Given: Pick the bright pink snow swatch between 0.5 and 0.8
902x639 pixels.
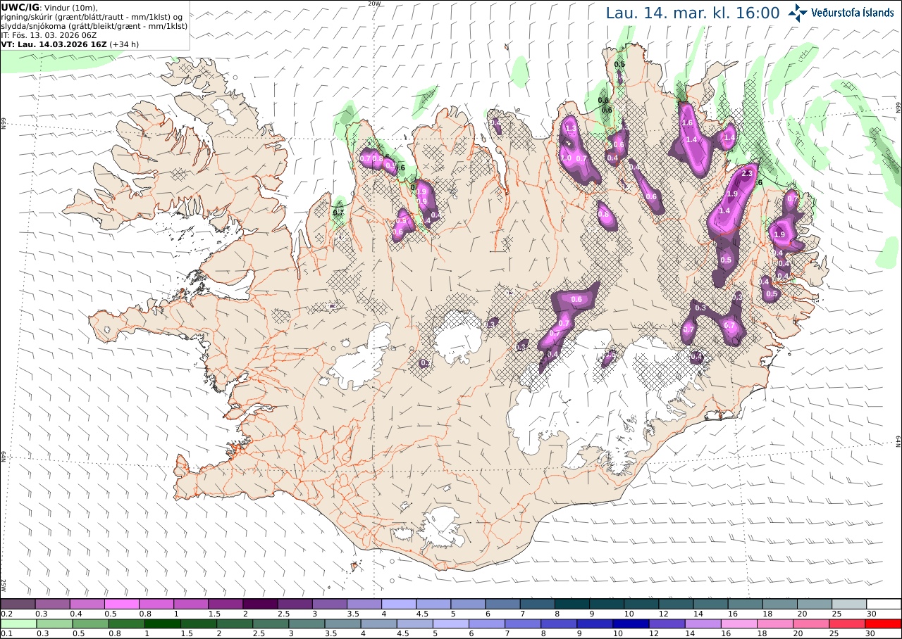Looking at the screenshot, I should click(x=122, y=604).
